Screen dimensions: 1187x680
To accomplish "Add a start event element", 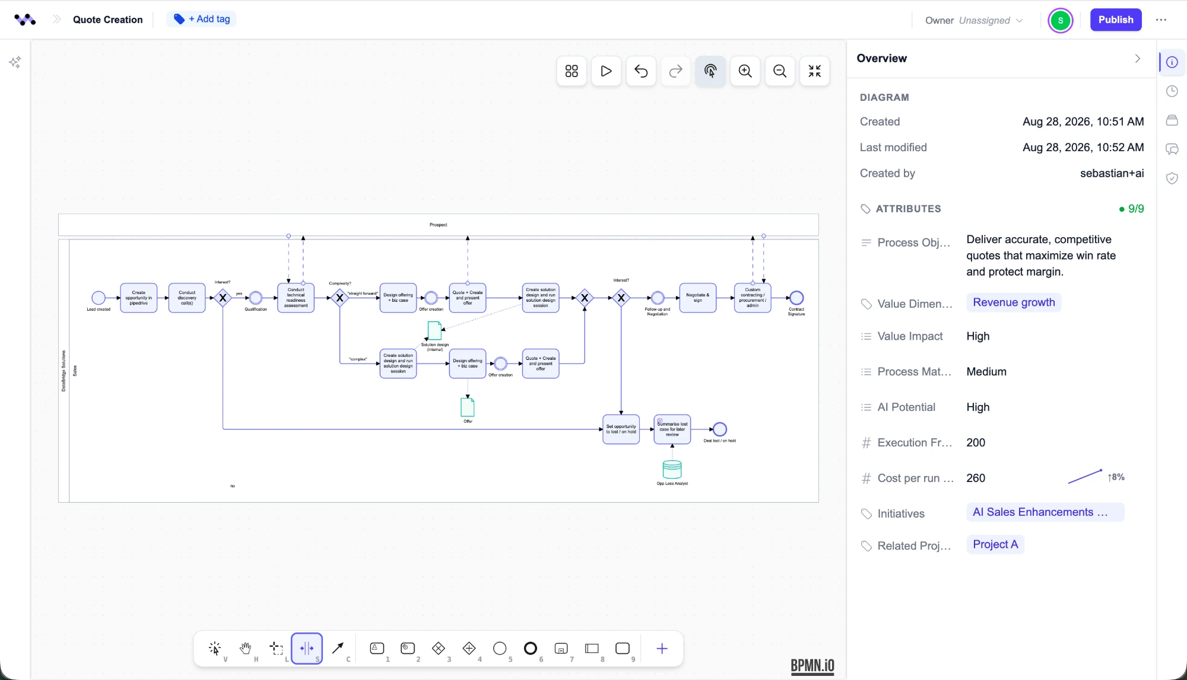I will click(500, 649).
